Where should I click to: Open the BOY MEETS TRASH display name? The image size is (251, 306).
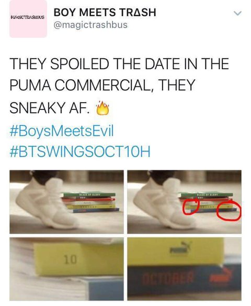click(105, 12)
